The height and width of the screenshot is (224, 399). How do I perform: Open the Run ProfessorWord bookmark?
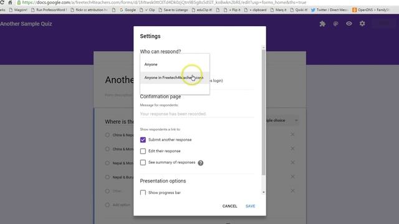[49, 10]
